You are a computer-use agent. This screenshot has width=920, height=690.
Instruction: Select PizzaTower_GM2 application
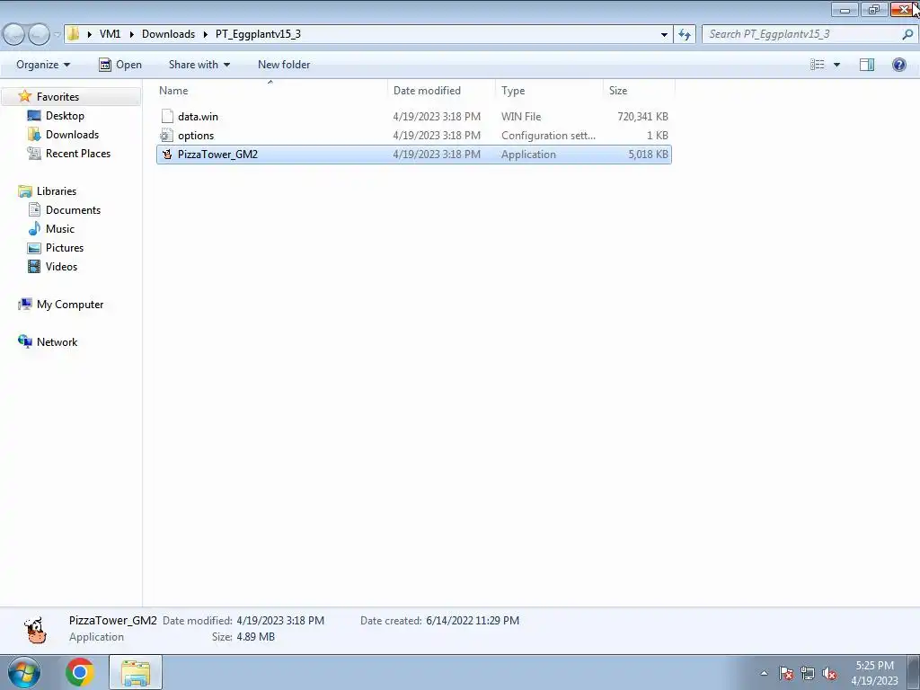pos(414,155)
